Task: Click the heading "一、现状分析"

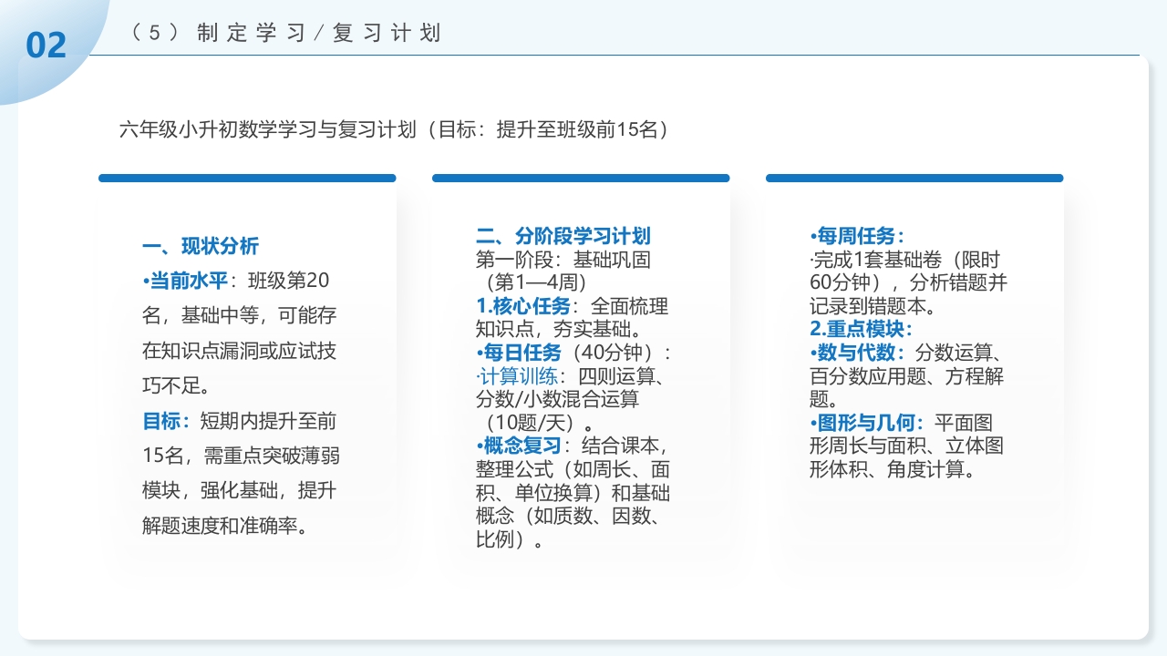Action: click(x=202, y=246)
